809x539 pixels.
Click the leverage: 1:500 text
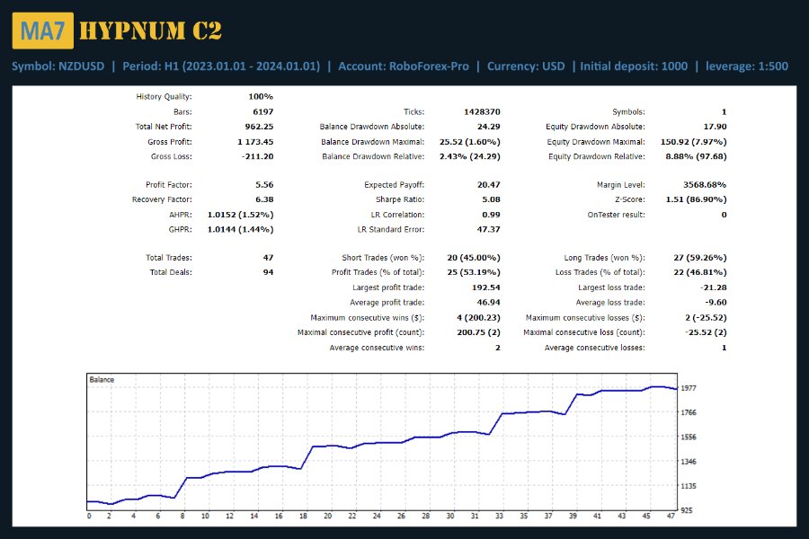tap(747, 66)
